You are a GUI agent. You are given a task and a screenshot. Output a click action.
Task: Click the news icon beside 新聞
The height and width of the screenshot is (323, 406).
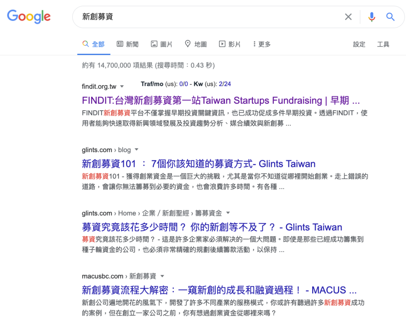(120, 44)
